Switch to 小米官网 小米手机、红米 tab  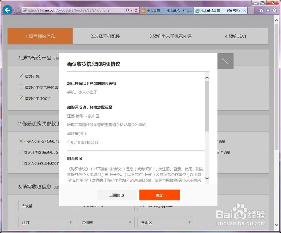click(167, 11)
